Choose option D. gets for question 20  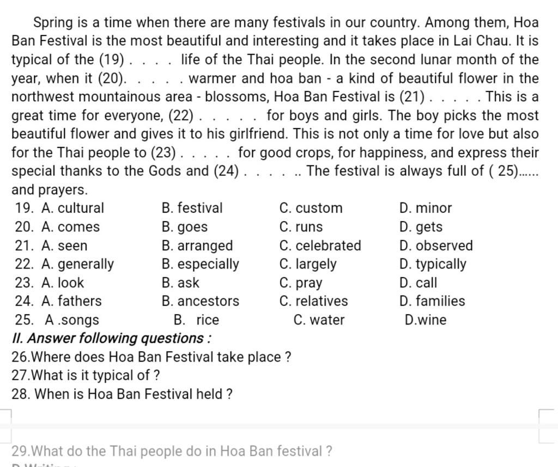421,227
